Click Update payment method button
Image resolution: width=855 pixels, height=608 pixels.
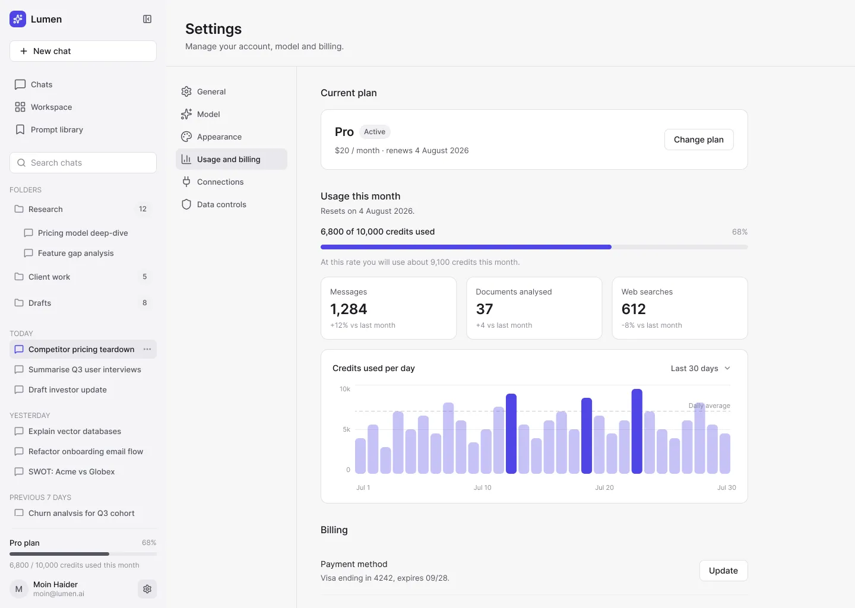click(723, 571)
